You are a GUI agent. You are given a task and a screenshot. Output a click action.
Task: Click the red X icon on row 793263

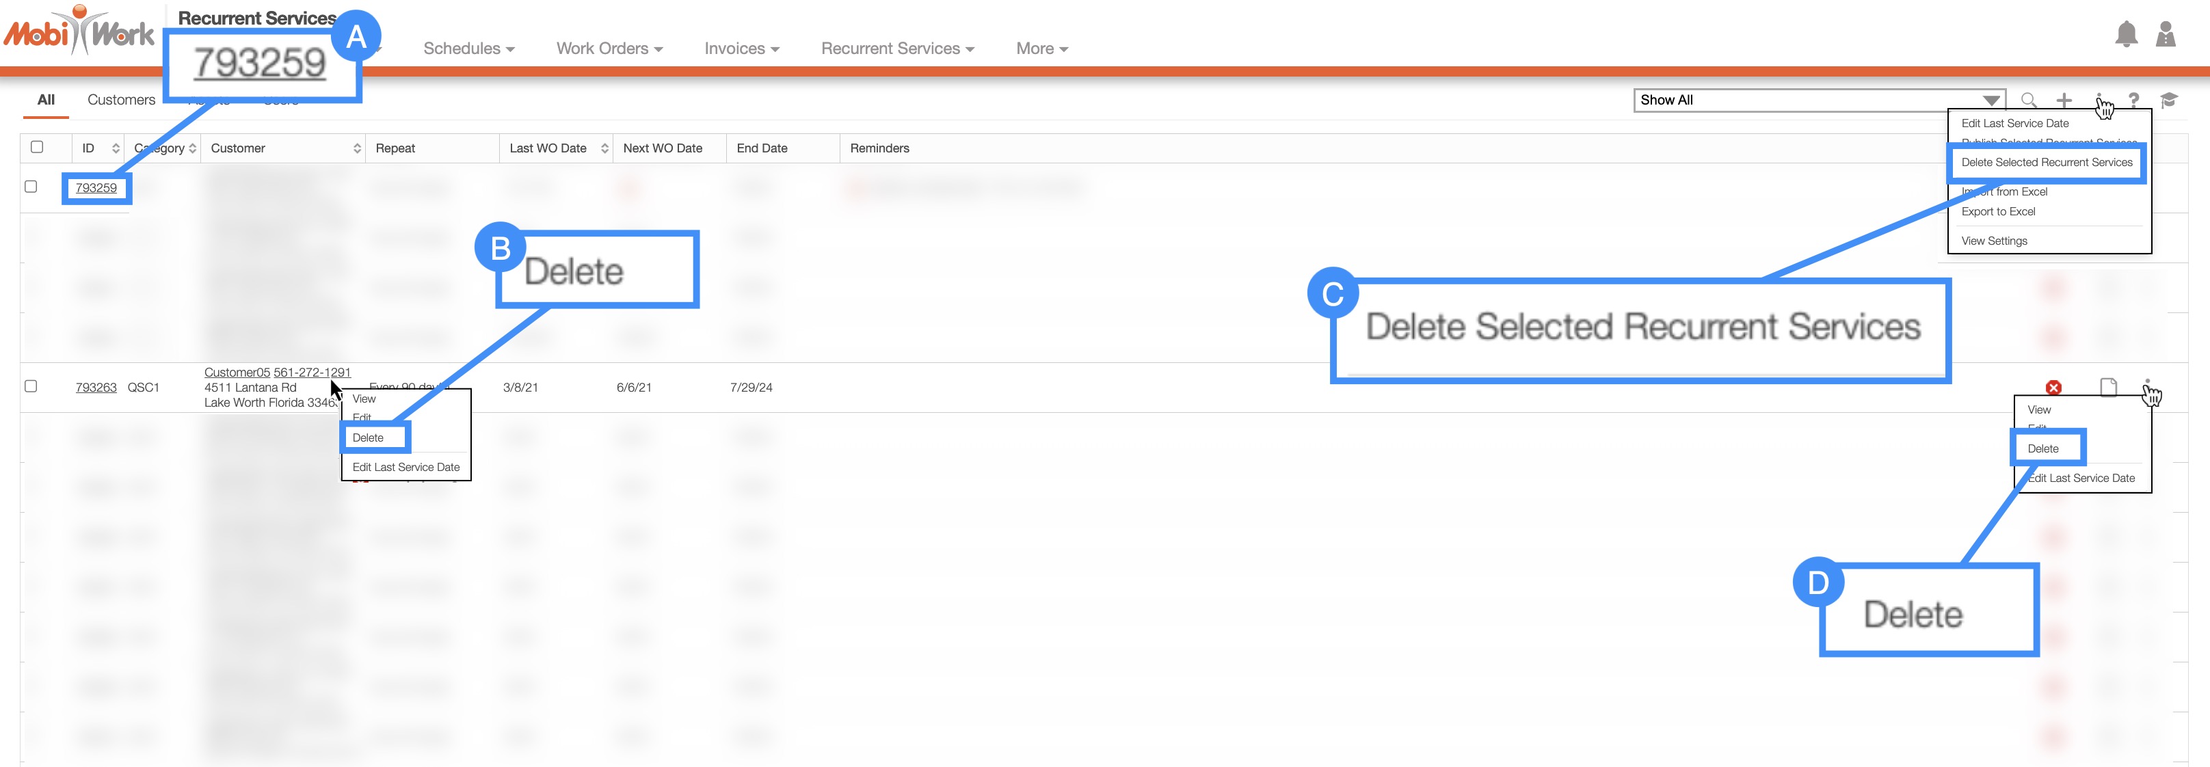click(2053, 388)
